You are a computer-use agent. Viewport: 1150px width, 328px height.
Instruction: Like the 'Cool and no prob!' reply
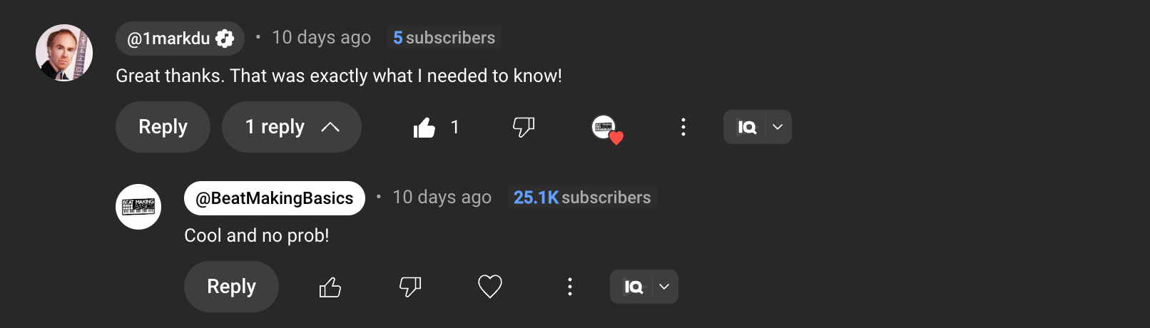coord(330,287)
